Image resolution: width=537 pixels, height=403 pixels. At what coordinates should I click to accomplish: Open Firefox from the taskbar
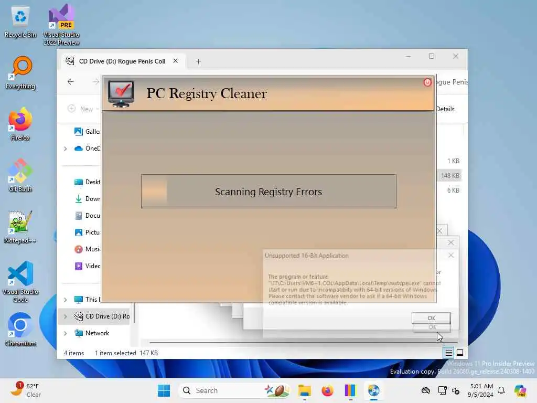tap(327, 390)
